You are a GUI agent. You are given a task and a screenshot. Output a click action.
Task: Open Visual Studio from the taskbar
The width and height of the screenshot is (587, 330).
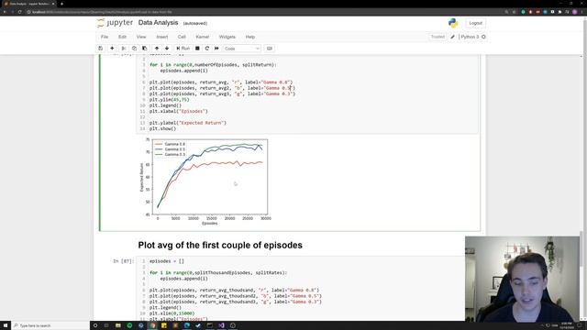[221, 325]
